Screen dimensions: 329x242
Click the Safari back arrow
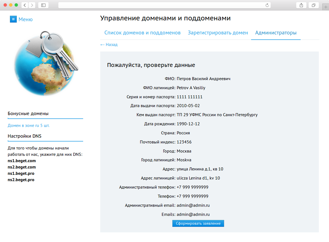pyautogui.click(x=25, y=5)
